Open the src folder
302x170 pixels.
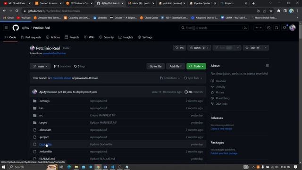[41, 115]
